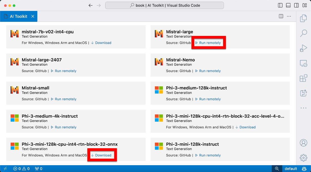311x172 pixels.
Task: Click the default profile status entry
Action: (291, 169)
